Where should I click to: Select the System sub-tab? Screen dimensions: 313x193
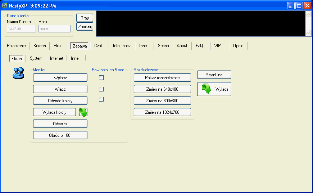pos(36,58)
